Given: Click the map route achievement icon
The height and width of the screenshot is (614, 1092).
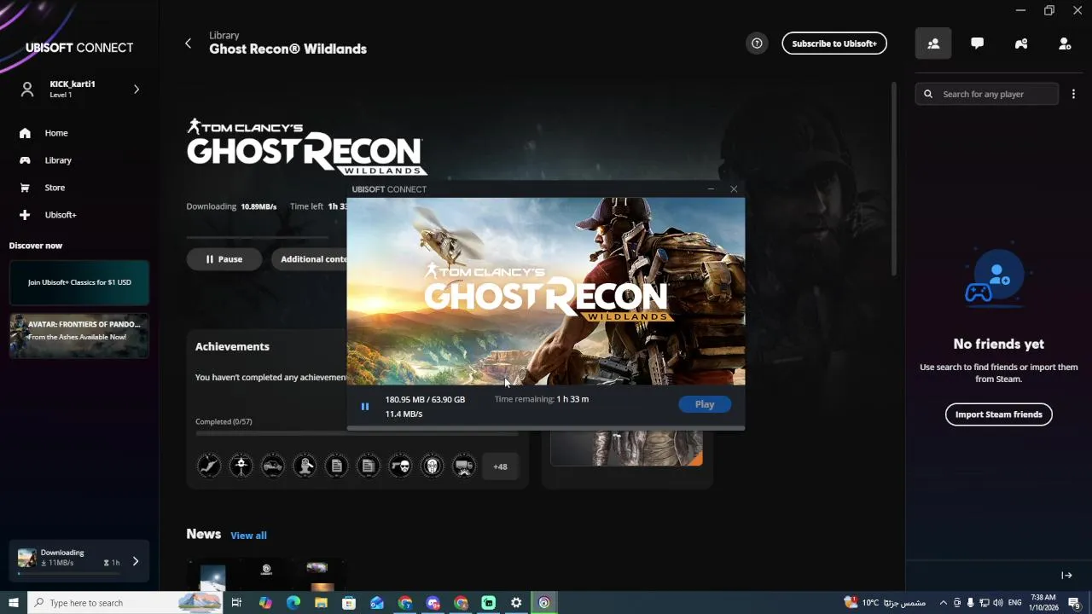Looking at the screenshot, I should click(209, 466).
